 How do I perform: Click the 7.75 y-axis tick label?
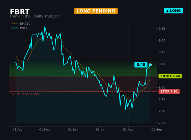162,99
